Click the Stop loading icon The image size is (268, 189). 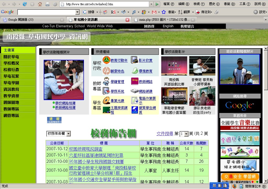tap(32, 4)
